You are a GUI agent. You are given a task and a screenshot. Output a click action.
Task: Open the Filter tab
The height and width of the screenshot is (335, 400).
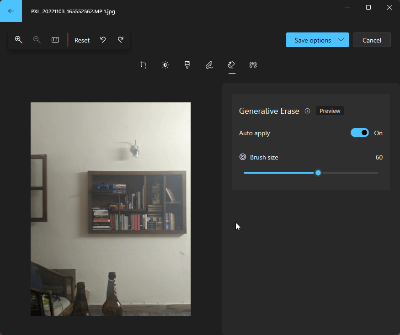pyautogui.click(x=187, y=65)
